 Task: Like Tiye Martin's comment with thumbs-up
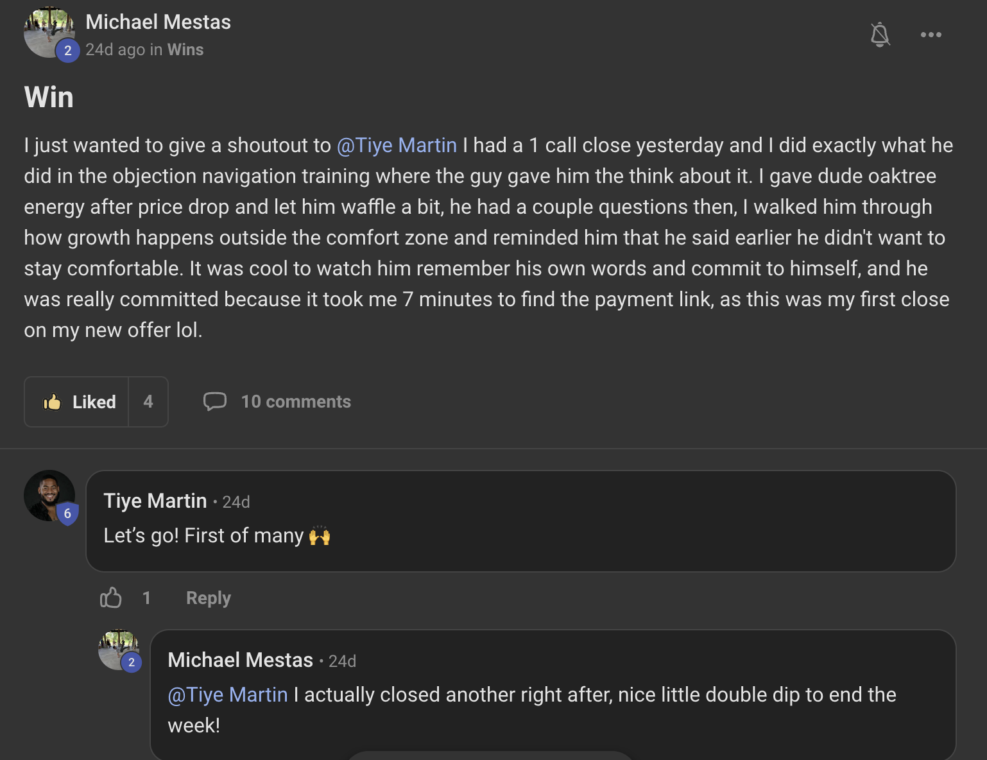pos(111,598)
